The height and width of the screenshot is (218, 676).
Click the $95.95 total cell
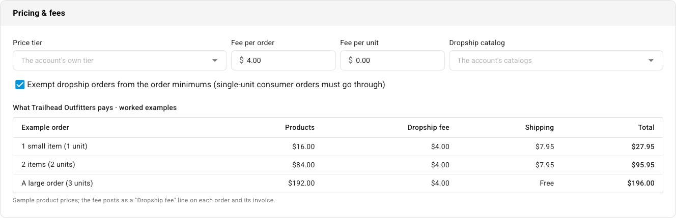[x=643, y=165]
